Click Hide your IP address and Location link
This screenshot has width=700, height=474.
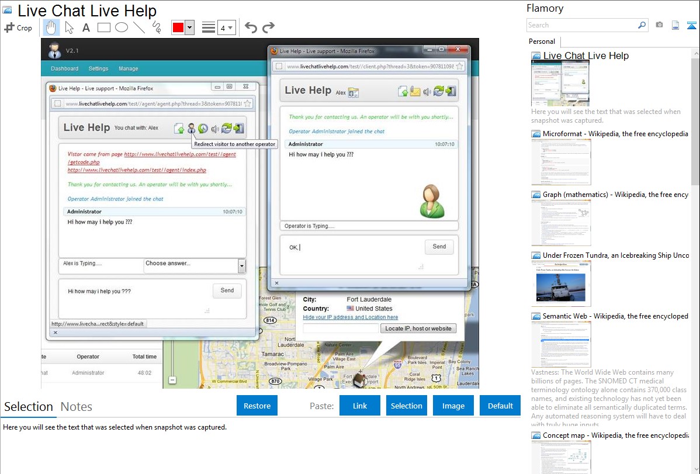point(351,317)
